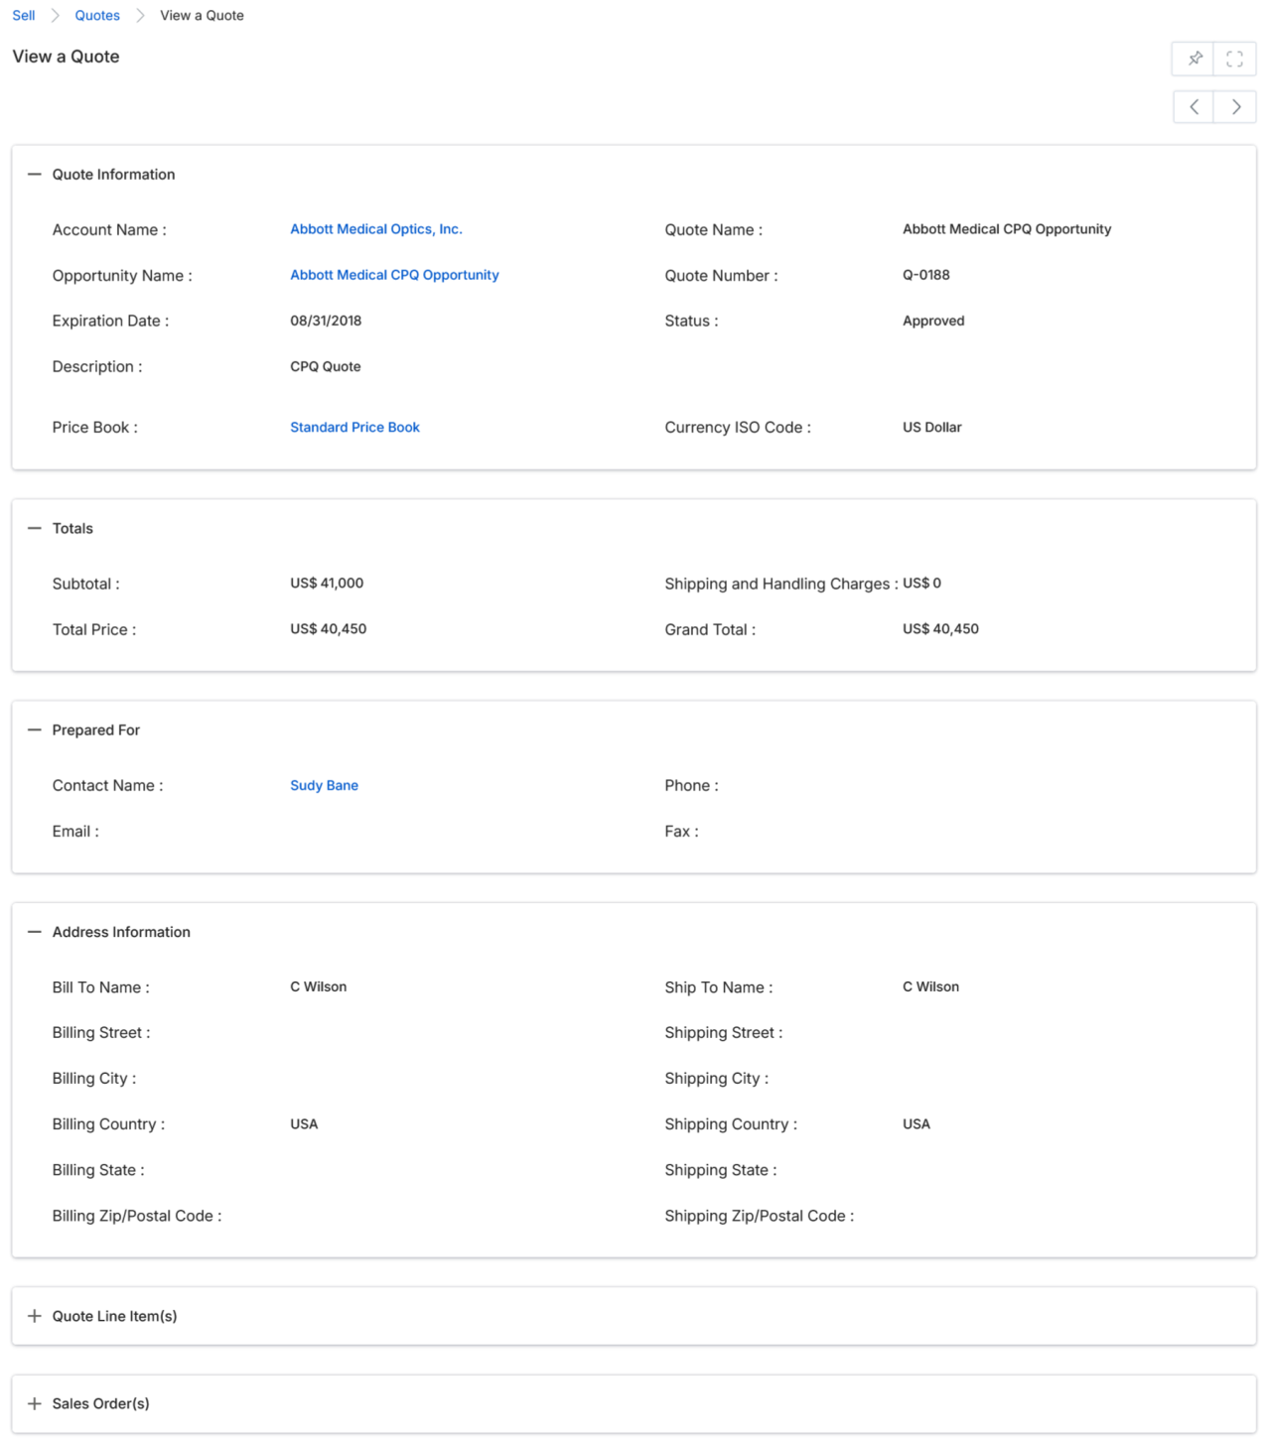1267x1444 pixels.
Task: Click the Subtotal value US$ 41,000
Action: pyautogui.click(x=327, y=584)
